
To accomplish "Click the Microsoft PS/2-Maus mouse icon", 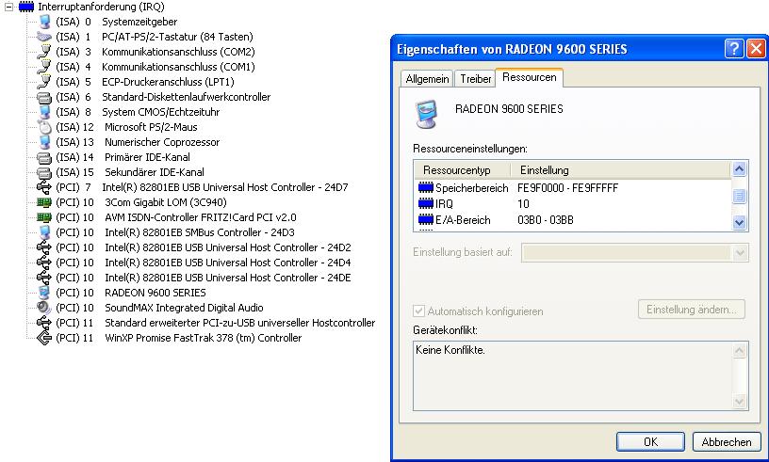I will [44, 127].
